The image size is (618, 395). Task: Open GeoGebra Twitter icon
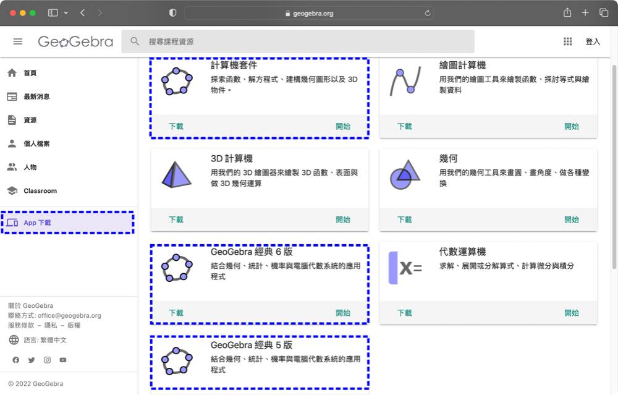coord(32,360)
